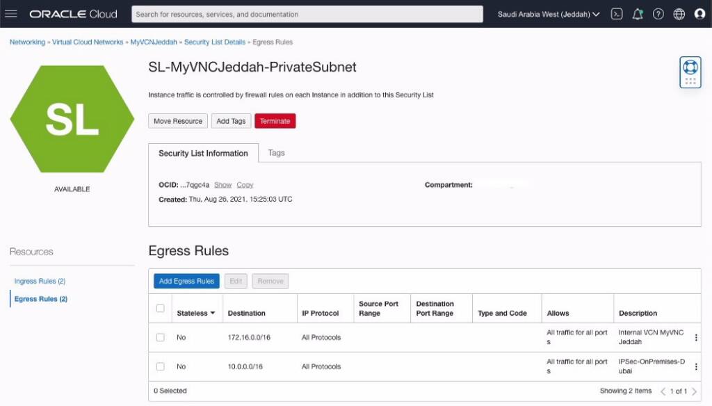The image size is (712, 406).
Task: Open the help menu
Action: (x=658, y=13)
